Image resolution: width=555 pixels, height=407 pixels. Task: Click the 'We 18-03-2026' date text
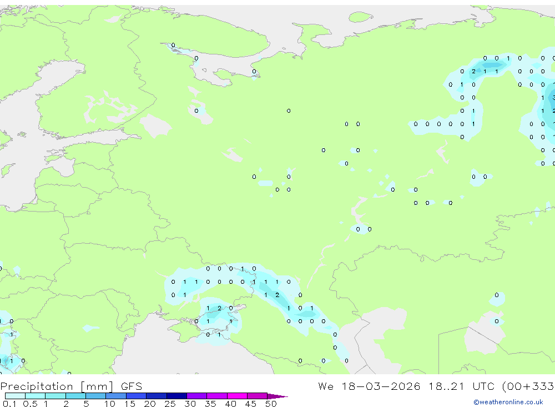pos(369,386)
